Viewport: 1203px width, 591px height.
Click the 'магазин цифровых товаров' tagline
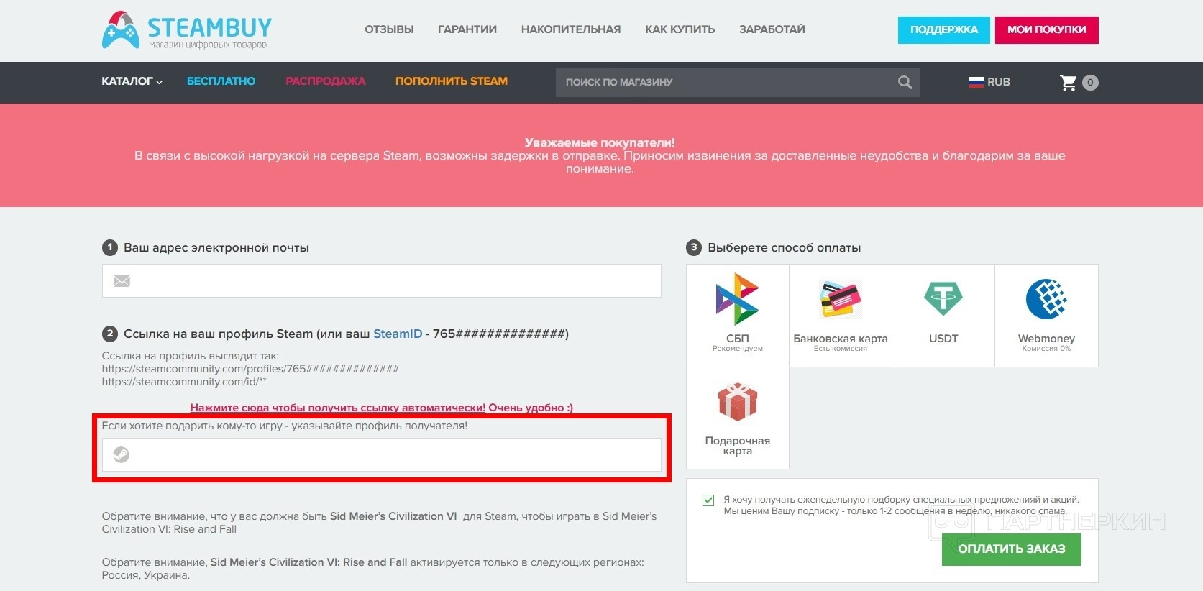pyautogui.click(x=208, y=45)
